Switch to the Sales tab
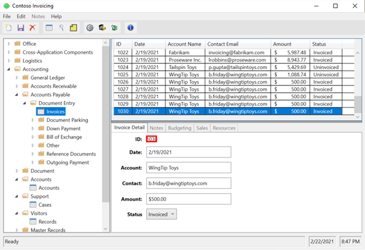The width and height of the screenshot is (365, 250). point(202,128)
